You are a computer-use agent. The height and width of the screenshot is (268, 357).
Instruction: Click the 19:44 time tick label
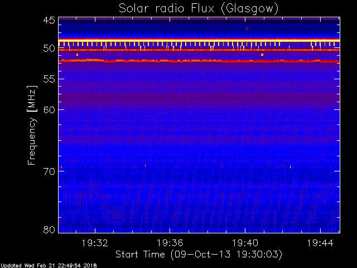click(320, 243)
